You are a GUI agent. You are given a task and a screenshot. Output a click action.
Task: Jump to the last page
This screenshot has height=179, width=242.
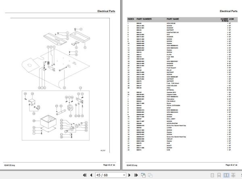(136, 175)
